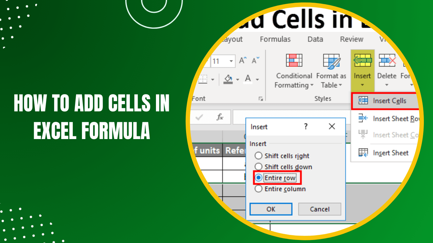The width and height of the screenshot is (433, 243).
Task: Open the font size dropdown
Action: 232,61
